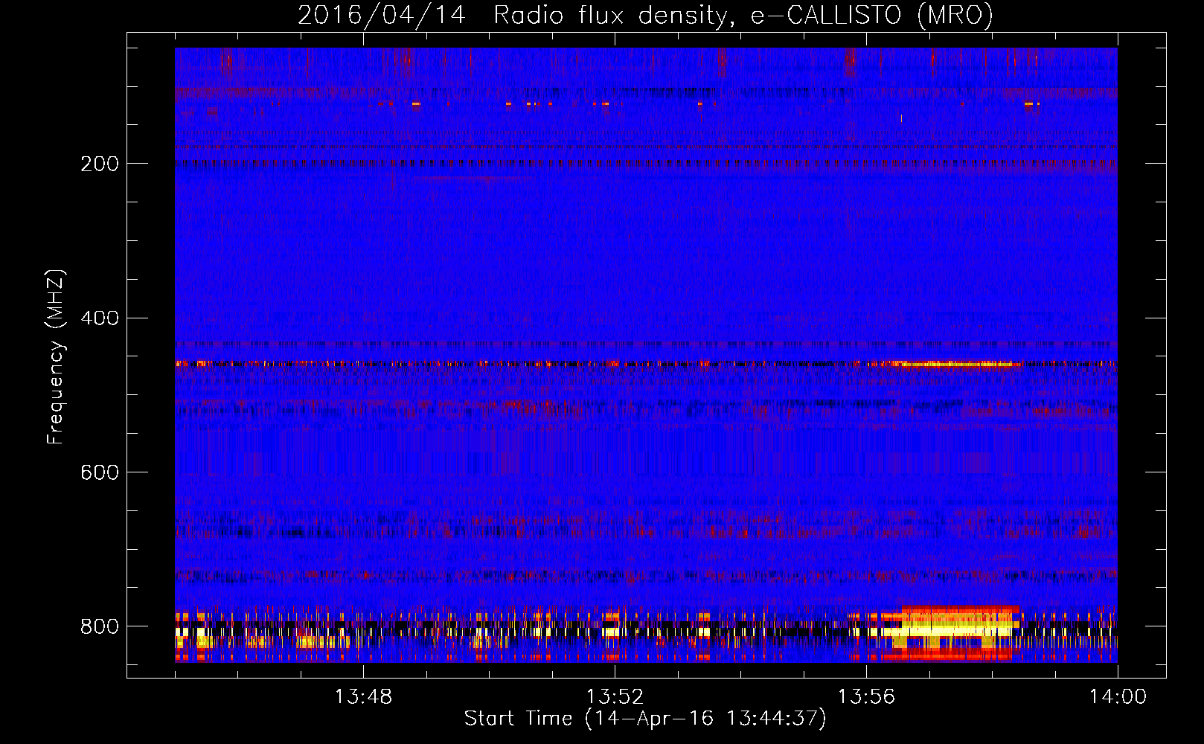Click the '13:52' time tick label
1204x744 pixels.
(615, 697)
